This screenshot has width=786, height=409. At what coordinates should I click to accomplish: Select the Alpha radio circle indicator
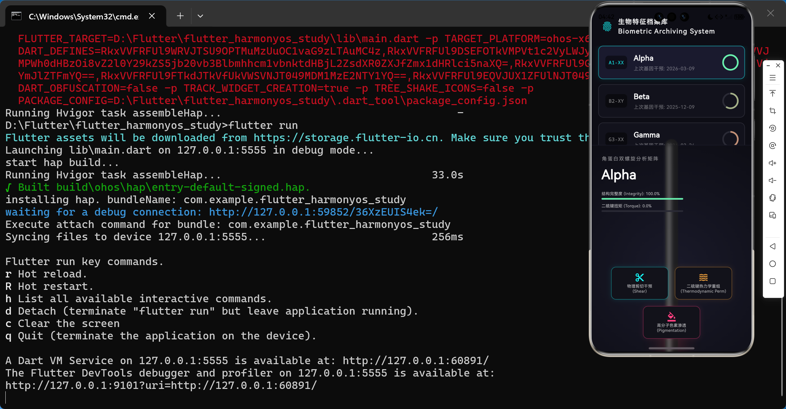730,62
